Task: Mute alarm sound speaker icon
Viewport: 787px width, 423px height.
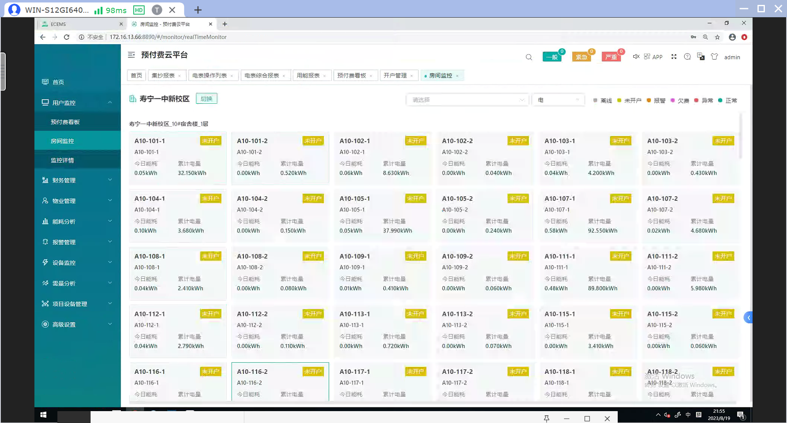Action: 636,57
